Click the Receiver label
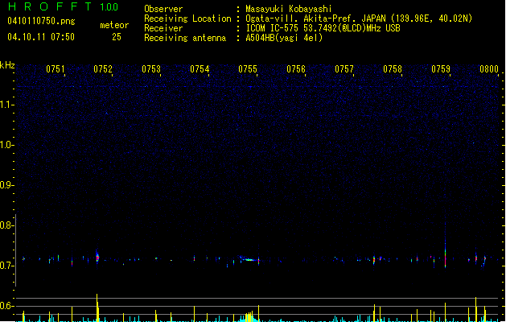The width and height of the screenshot is (506, 322). (163, 28)
